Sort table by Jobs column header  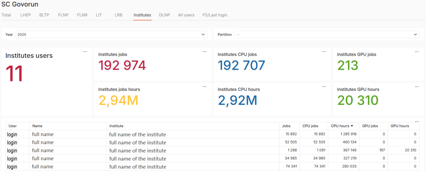pos(287,126)
